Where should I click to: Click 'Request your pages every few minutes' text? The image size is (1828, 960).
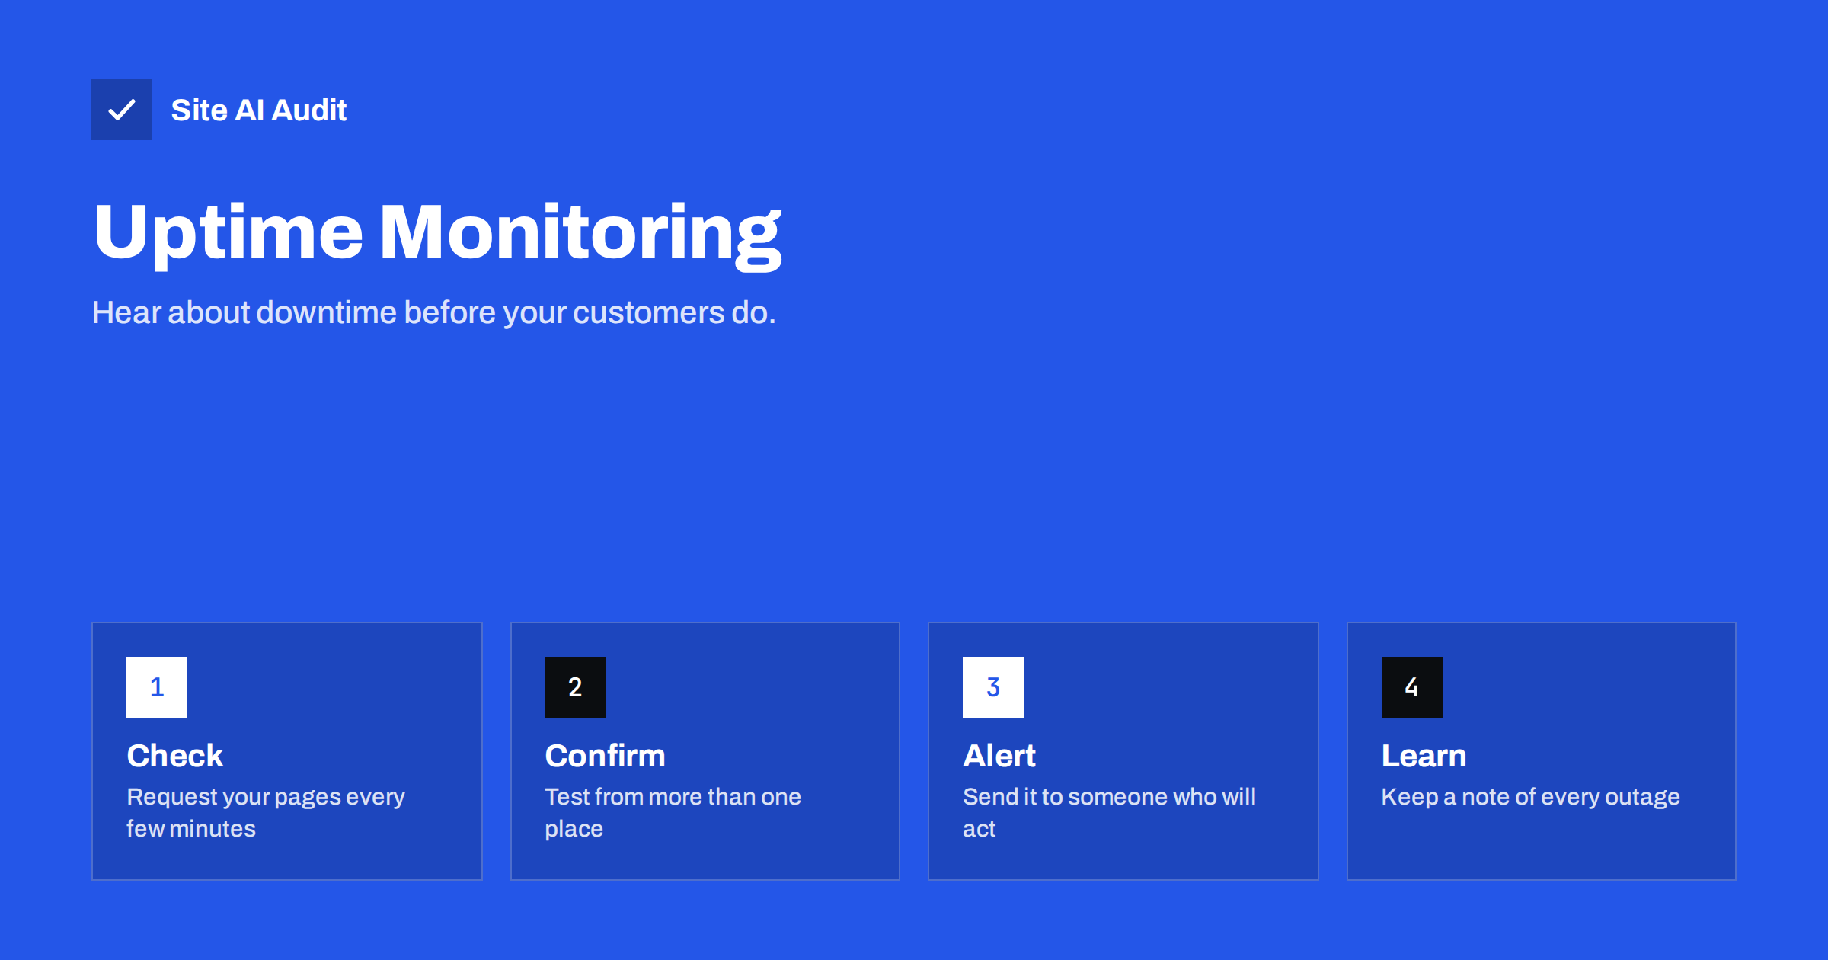[x=266, y=812]
